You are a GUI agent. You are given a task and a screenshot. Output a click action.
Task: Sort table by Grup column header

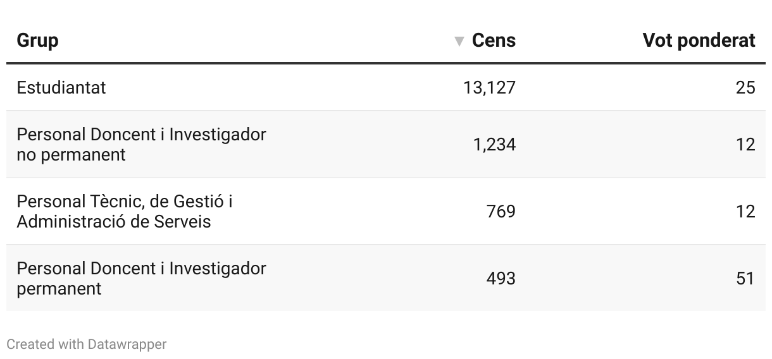click(37, 40)
